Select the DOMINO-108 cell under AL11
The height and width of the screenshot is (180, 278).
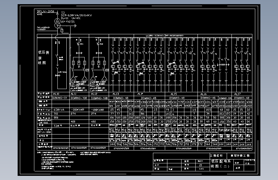(79, 98)
